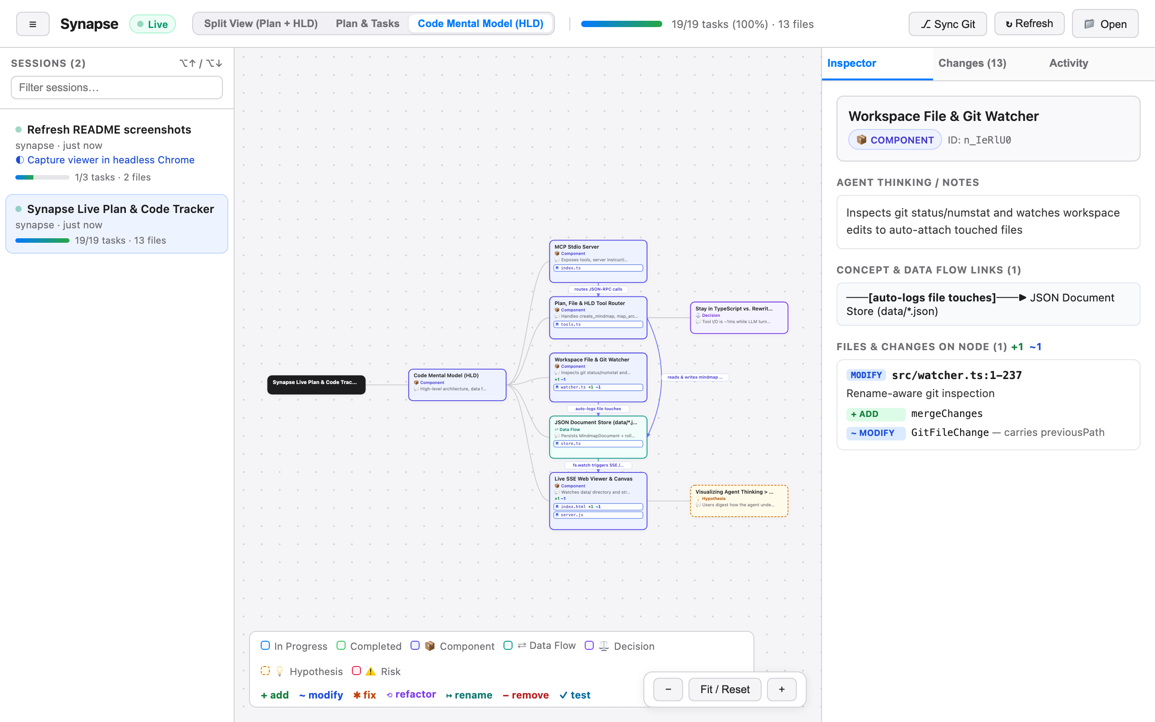Zoom out with the minus button
The height and width of the screenshot is (722, 1155).
tap(668, 689)
